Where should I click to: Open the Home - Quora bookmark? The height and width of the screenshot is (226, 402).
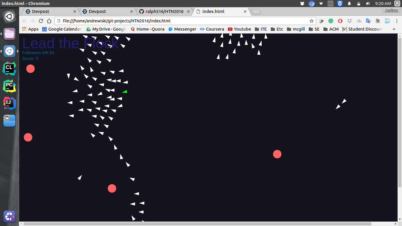click(x=147, y=29)
